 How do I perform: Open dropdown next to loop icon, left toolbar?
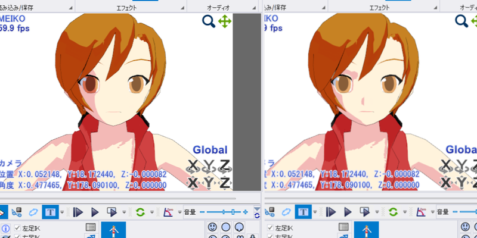click(x=152, y=212)
